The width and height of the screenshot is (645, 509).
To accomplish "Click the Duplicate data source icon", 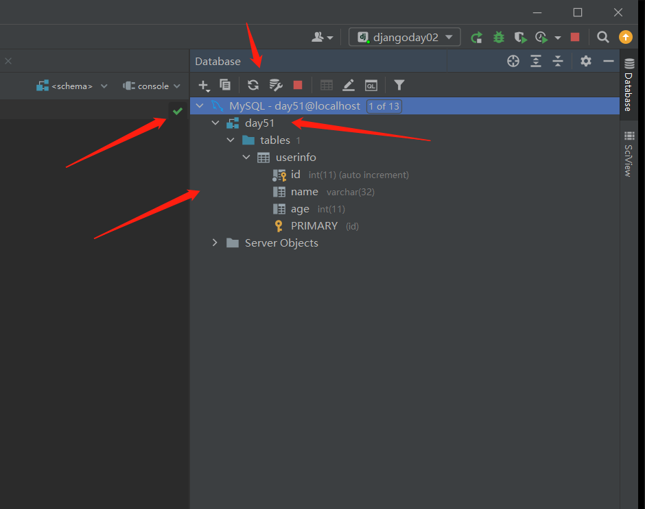I will tap(225, 85).
